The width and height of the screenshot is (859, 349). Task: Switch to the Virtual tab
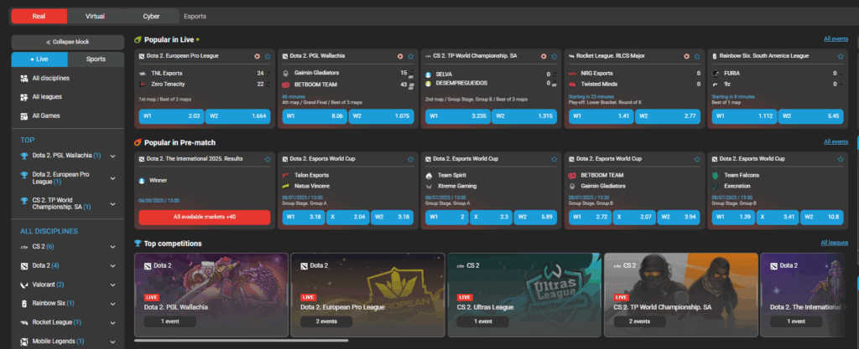point(96,17)
